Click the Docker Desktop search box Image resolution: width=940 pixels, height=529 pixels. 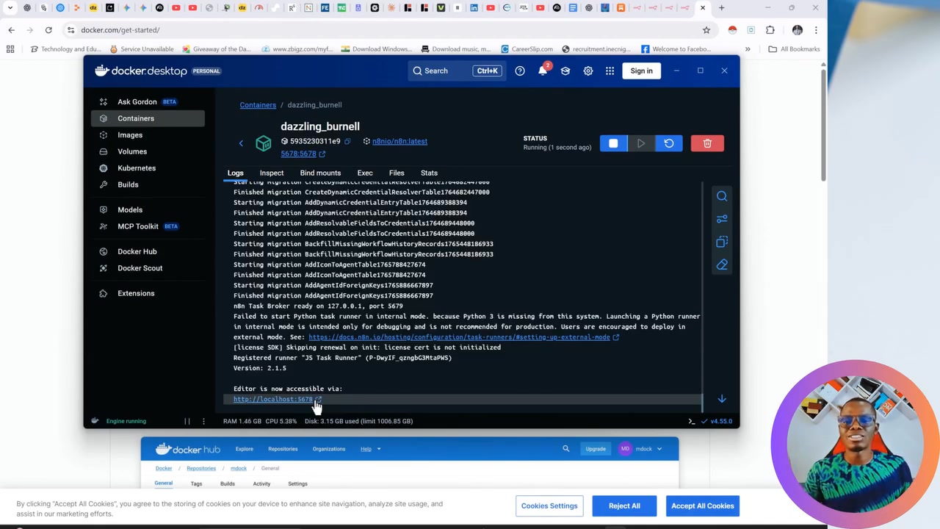coord(456,71)
